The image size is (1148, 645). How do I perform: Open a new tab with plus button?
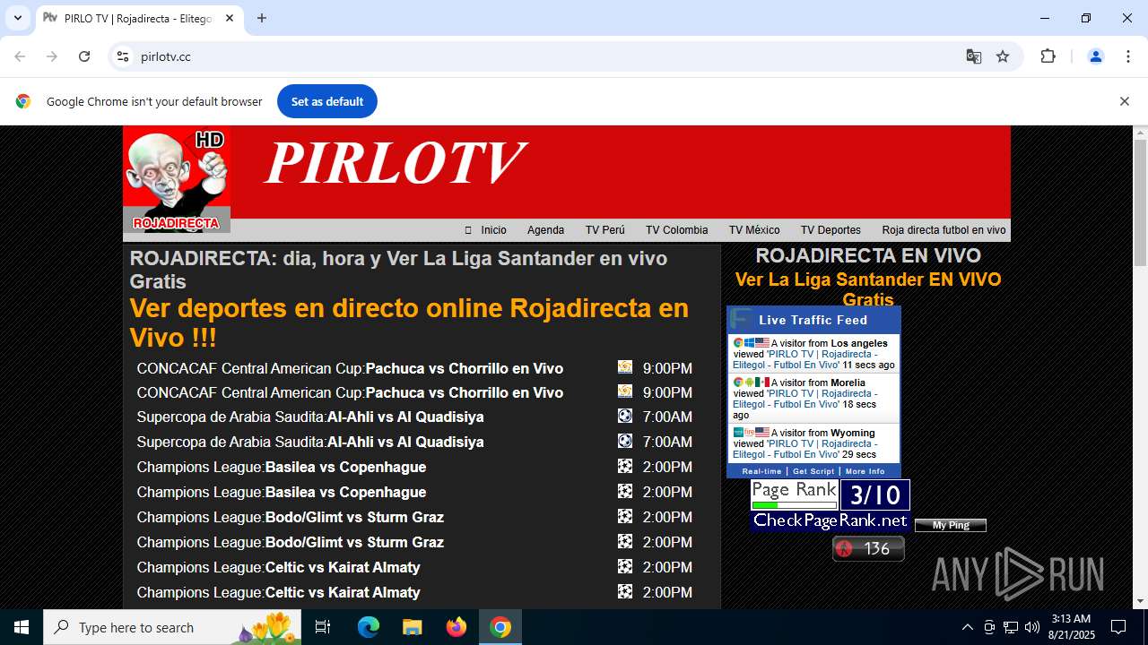pos(262,18)
